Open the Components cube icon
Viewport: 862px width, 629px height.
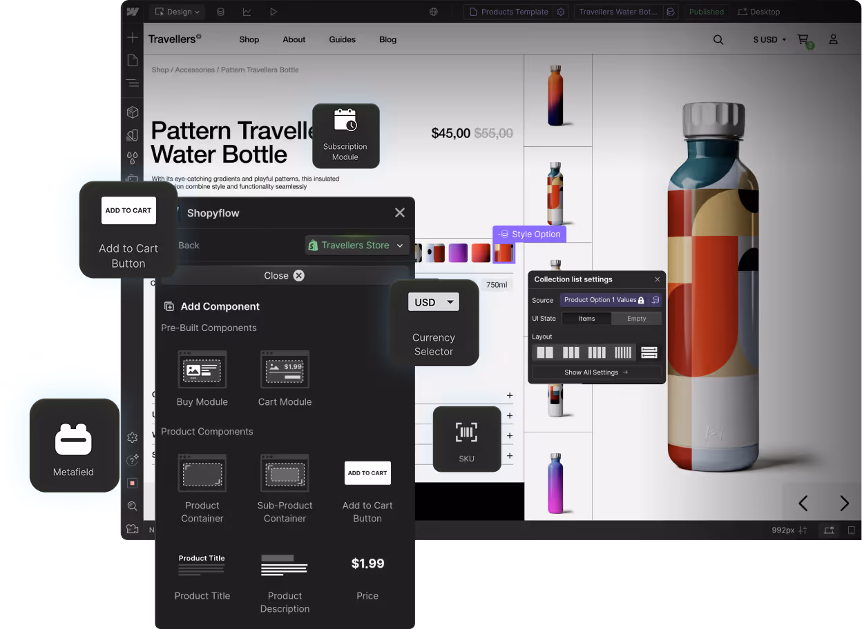(x=133, y=112)
